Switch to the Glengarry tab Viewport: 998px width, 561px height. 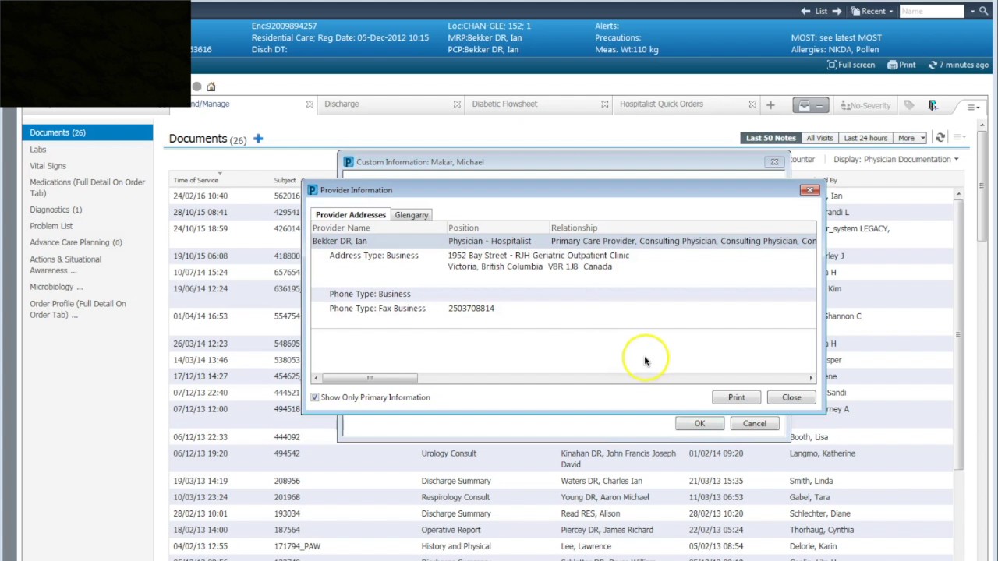pyautogui.click(x=411, y=215)
